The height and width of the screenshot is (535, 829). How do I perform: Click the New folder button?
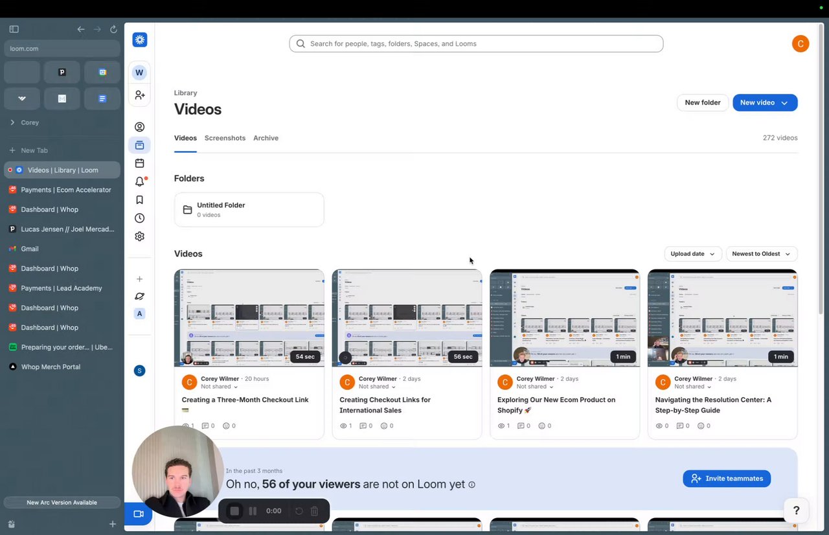(703, 103)
